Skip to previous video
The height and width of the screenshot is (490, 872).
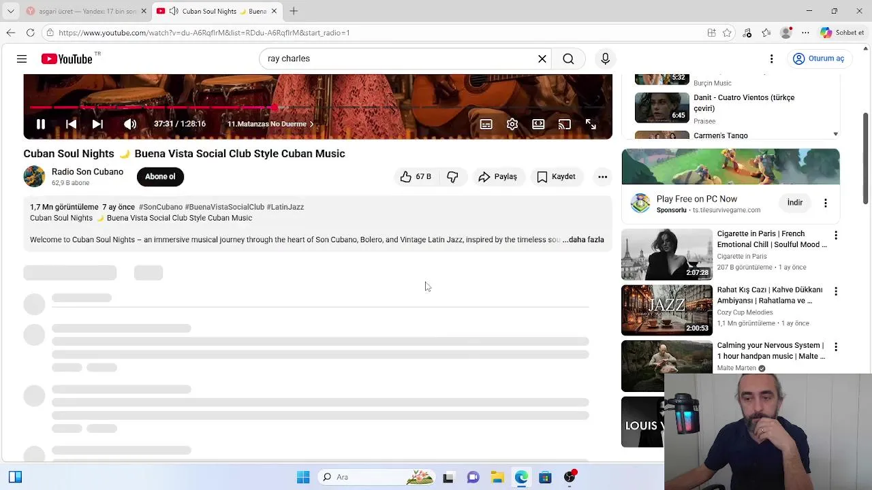tap(71, 124)
